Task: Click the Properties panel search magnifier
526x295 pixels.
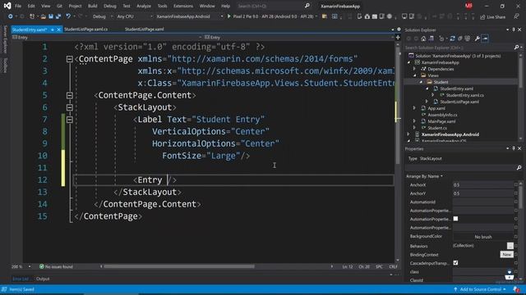Action: pos(519,167)
